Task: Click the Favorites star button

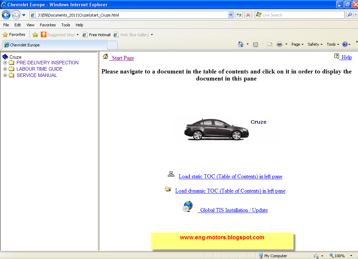Action: point(14,35)
